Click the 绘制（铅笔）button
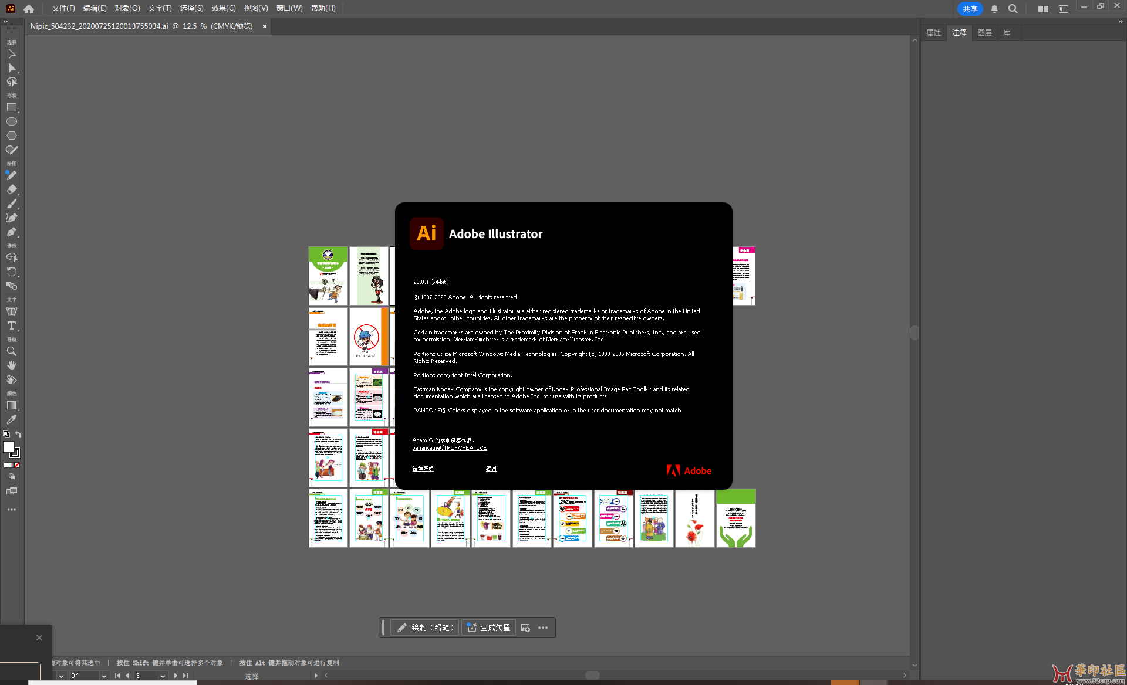 point(425,628)
